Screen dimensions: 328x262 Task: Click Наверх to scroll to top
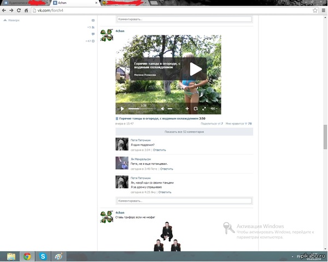click(11, 20)
